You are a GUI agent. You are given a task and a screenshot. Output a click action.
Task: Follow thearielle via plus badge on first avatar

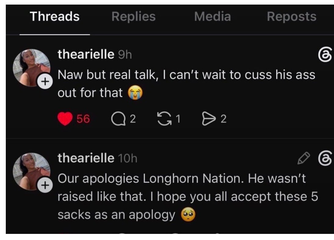click(x=45, y=82)
